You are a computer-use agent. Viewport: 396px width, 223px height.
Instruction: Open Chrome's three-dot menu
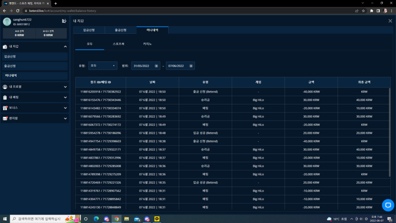392,11
